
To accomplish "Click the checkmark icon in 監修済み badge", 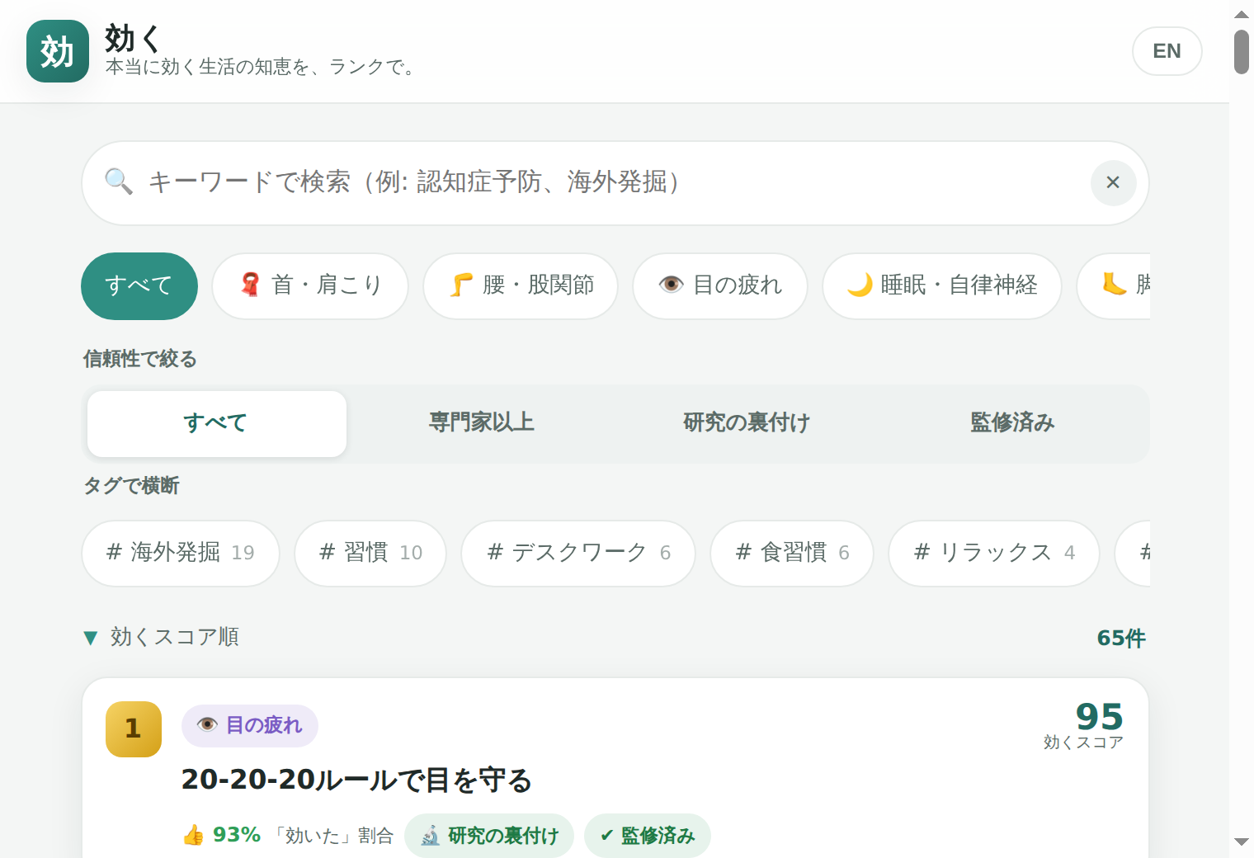I will (x=606, y=836).
